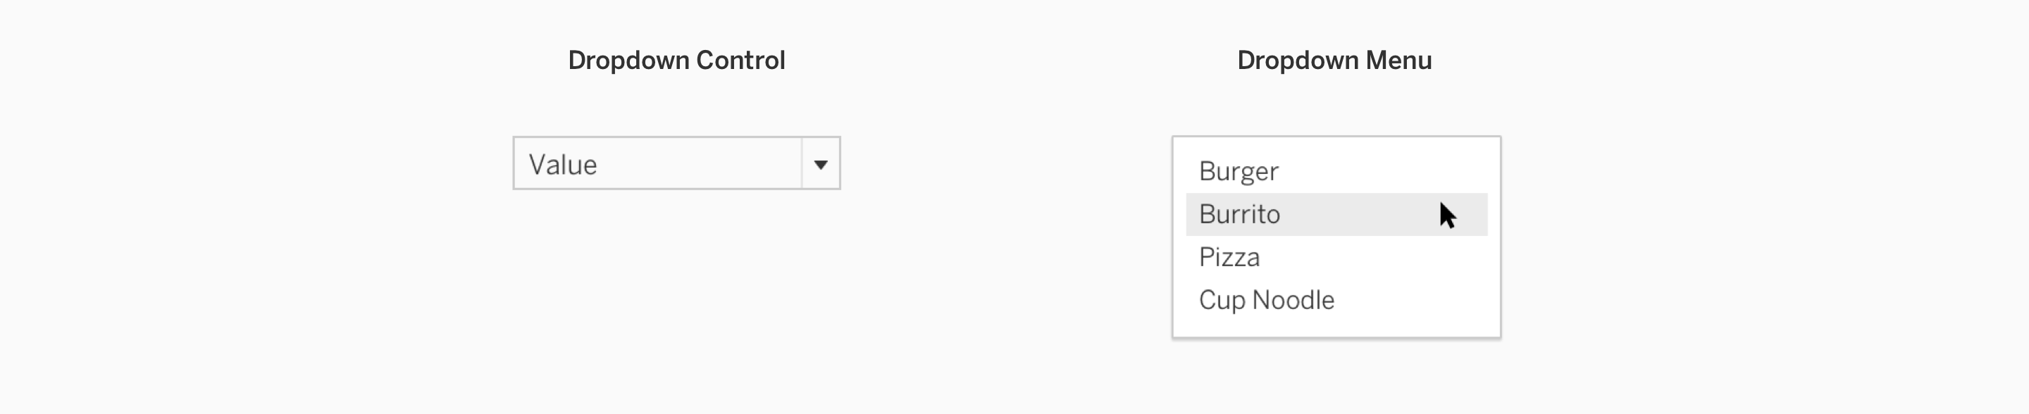2029x414 pixels.
Task: Click the menu option below Burrito
Action: [x=1229, y=258]
